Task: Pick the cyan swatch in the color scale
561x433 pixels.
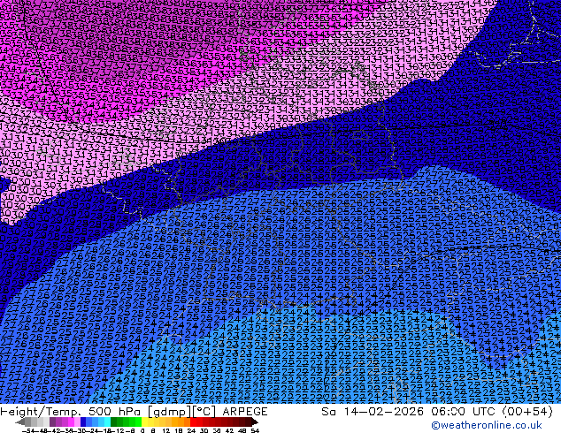Action: pyautogui.click(x=107, y=422)
